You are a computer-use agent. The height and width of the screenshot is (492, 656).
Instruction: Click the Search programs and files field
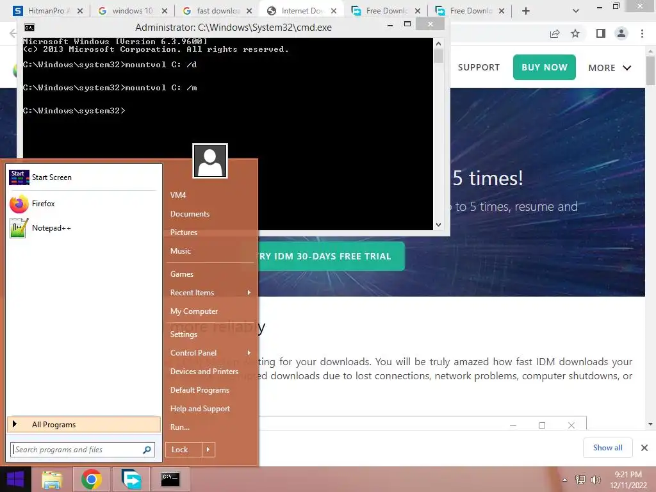coord(83,450)
